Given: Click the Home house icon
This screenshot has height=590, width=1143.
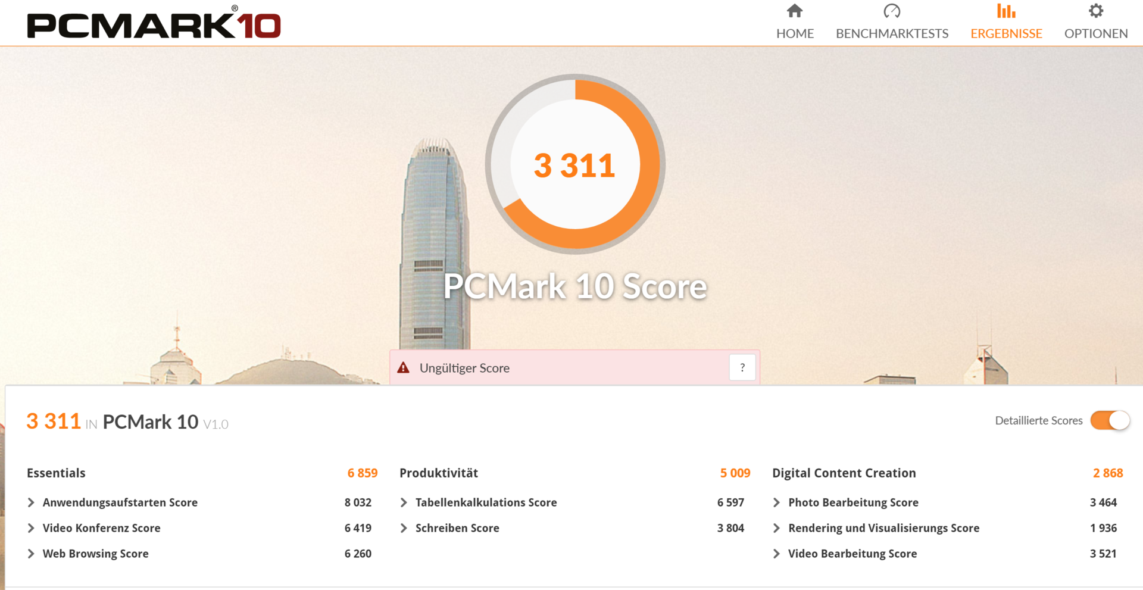Looking at the screenshot, I should coord(795,11).
